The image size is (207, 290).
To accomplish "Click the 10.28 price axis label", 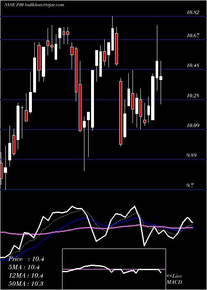I will [193, 96].
